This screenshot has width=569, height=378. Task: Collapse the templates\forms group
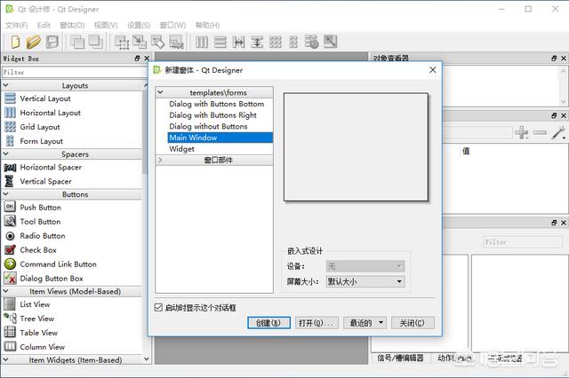(x=160, y=92)
